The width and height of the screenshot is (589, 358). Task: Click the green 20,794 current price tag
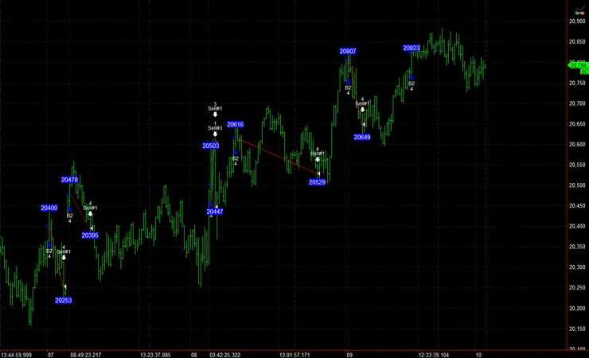(578, 66)
